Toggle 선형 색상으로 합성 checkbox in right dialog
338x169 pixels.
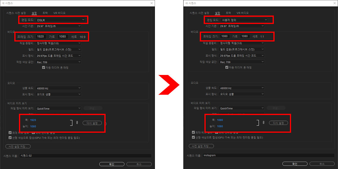[193, 137]
